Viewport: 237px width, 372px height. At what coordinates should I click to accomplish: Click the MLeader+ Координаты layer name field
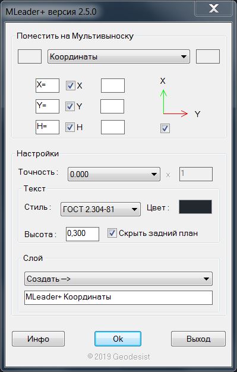(x=118, y=298)
